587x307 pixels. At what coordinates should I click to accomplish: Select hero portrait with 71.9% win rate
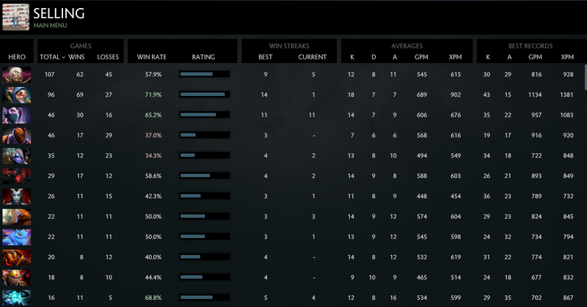(16, 95)
